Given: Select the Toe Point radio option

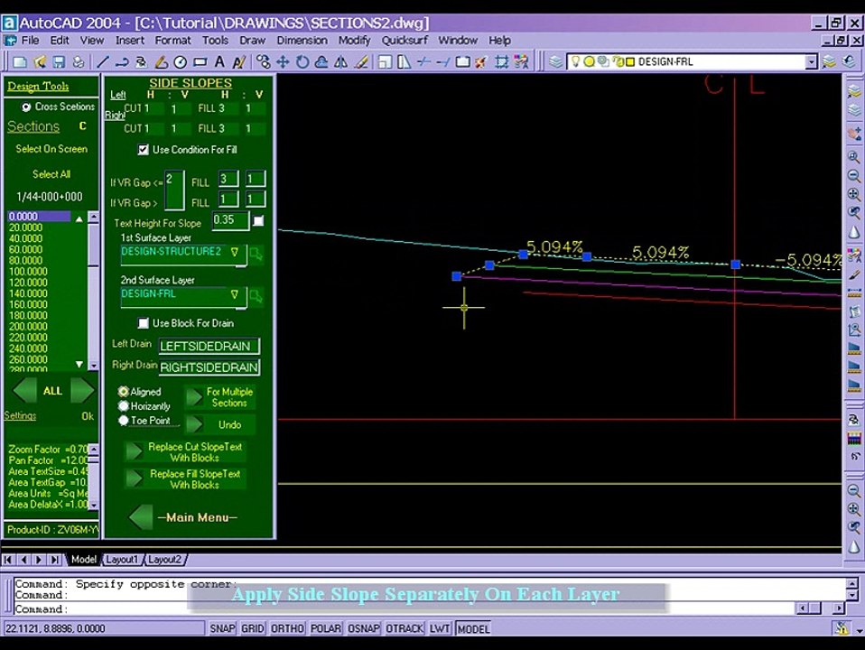Looking at the screenshot, I should tap(124, 421).
